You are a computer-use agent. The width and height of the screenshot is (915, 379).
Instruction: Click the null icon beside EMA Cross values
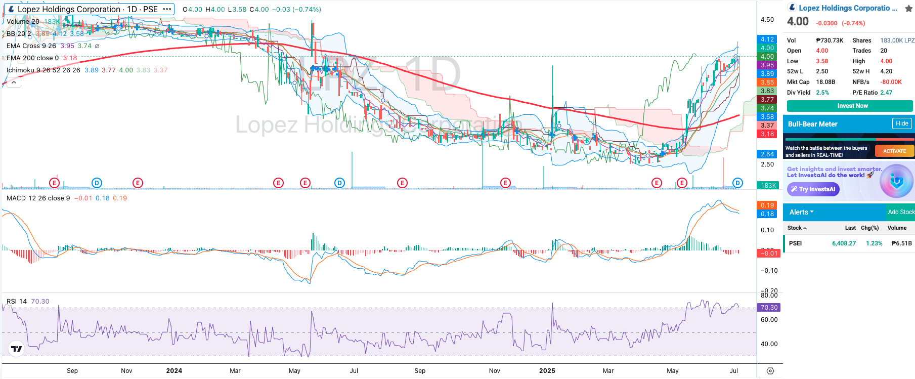click(97, 46)
